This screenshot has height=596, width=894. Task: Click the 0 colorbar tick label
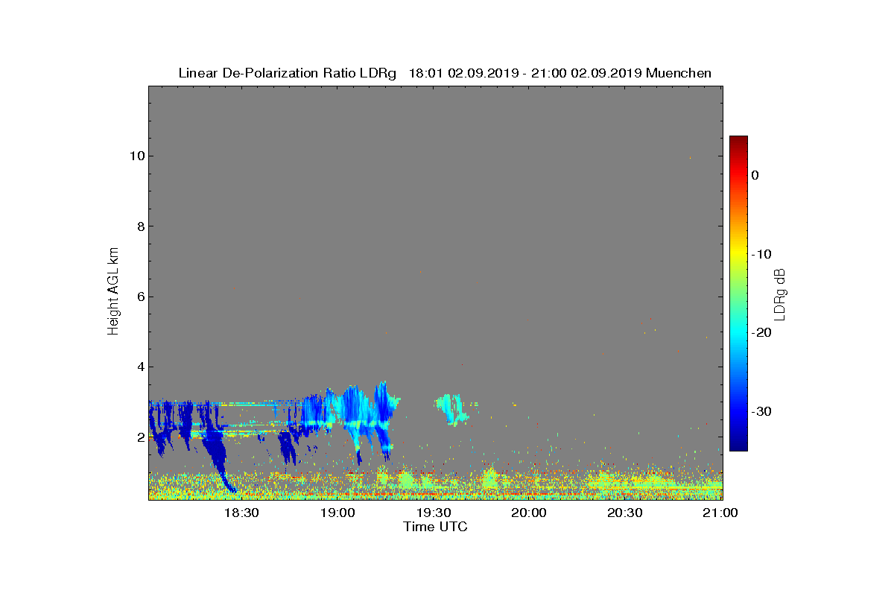point(755,175)
